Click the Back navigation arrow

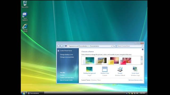[58, 46]
